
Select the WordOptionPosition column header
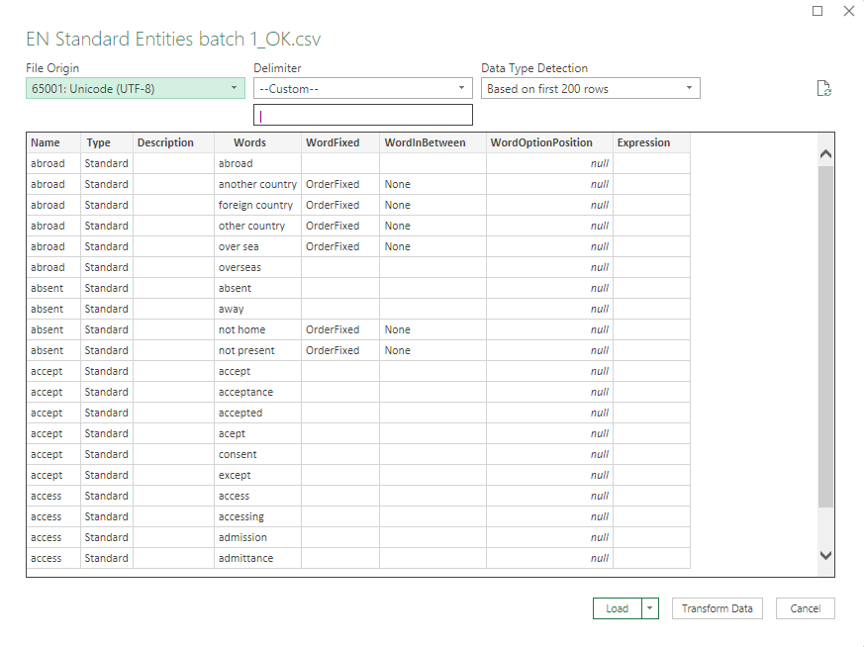click(541, 142)
